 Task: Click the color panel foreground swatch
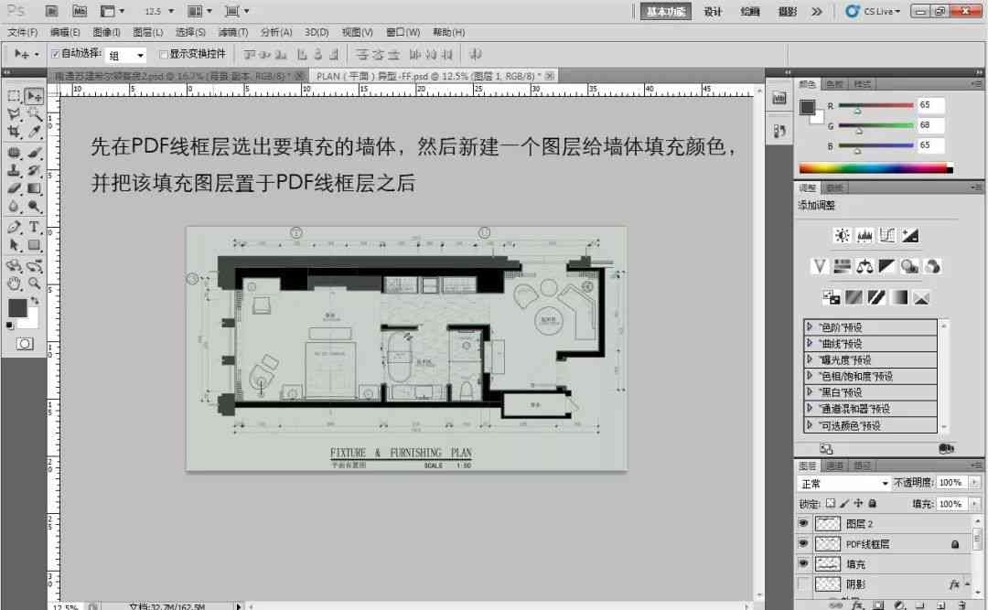807,106
